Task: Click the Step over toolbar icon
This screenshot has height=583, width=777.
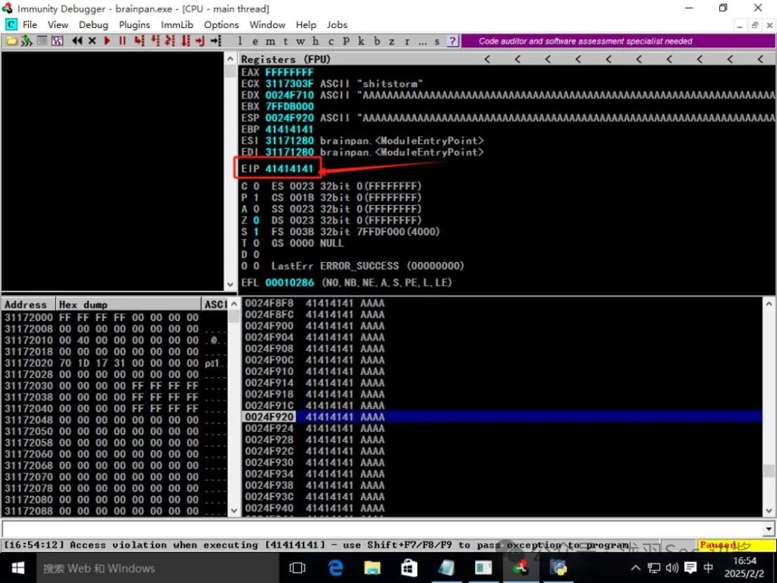Action: point(155,40)
